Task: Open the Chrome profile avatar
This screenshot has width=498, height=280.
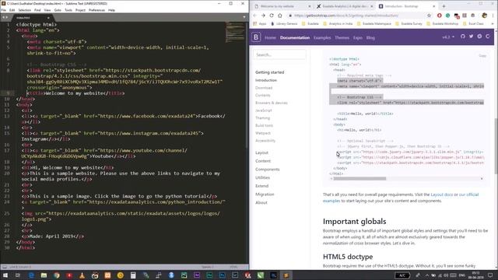Action: pos(484,16)
